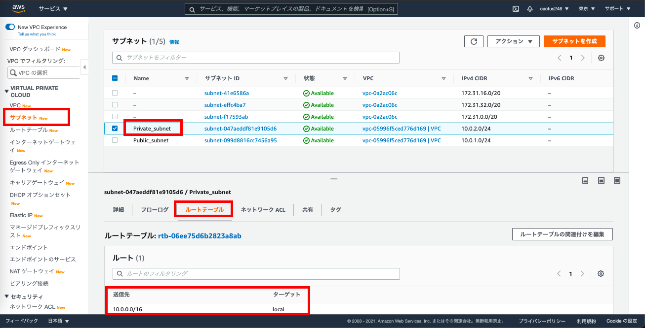The image size is (645, 328).
Task: Click ルートテーブルの関連付けを編集 button
Action: 563,234
